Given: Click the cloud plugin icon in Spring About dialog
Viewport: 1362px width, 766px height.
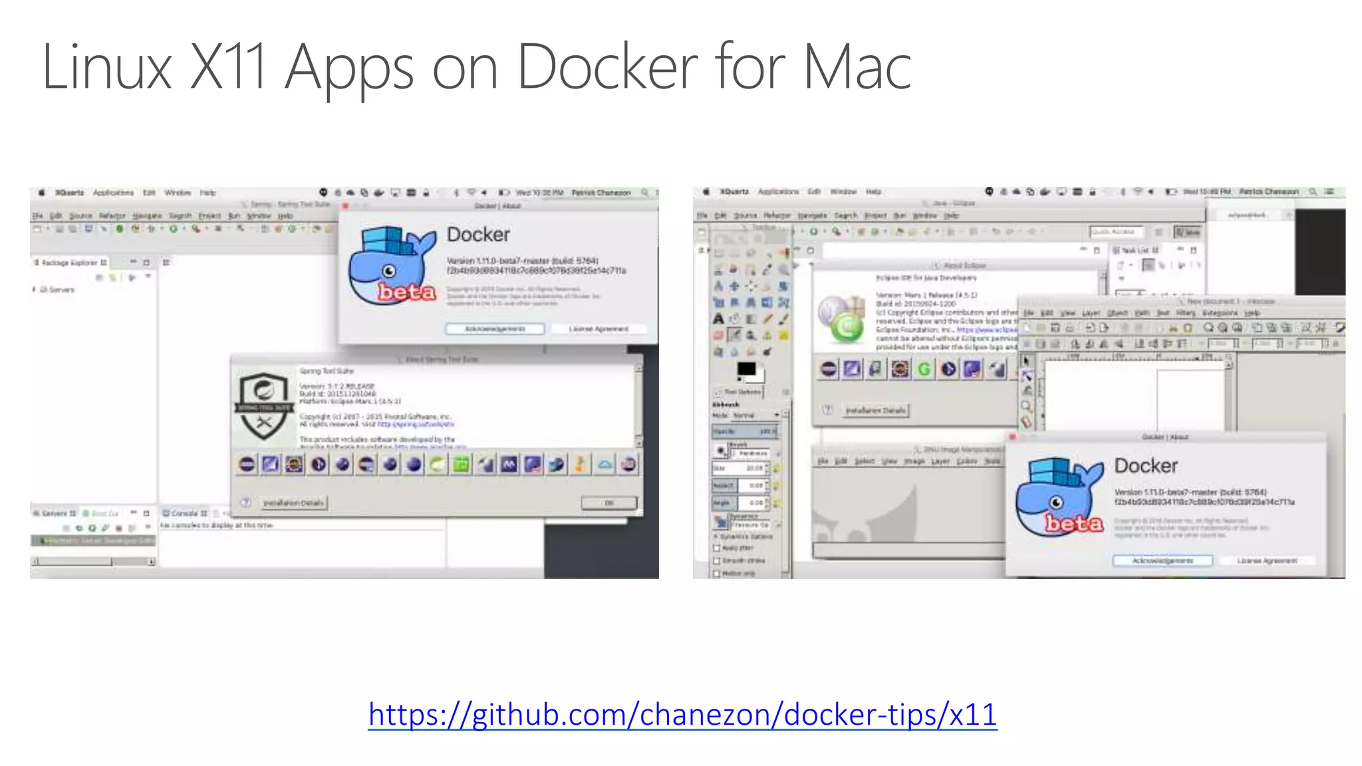Looking at the screenshot, I should coord(605,464).
